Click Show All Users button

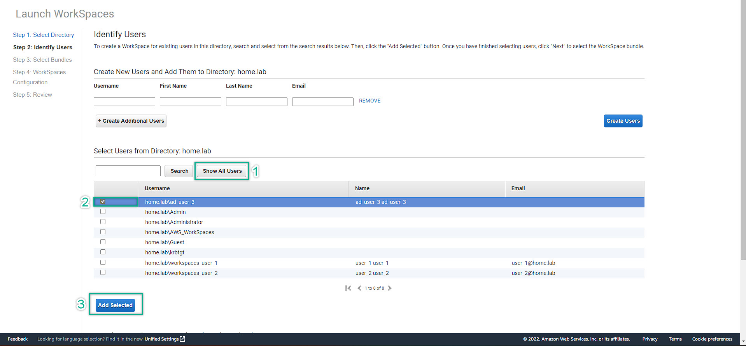222,171
